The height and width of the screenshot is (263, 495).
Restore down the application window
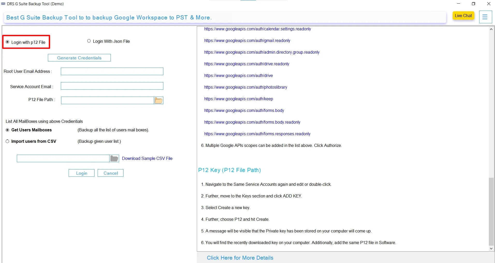click(x=474, y=4)
